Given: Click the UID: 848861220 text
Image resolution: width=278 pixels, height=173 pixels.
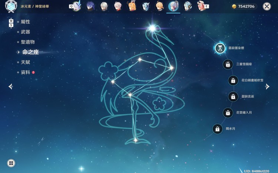Looking at the screenshot, I should point(257,171).
